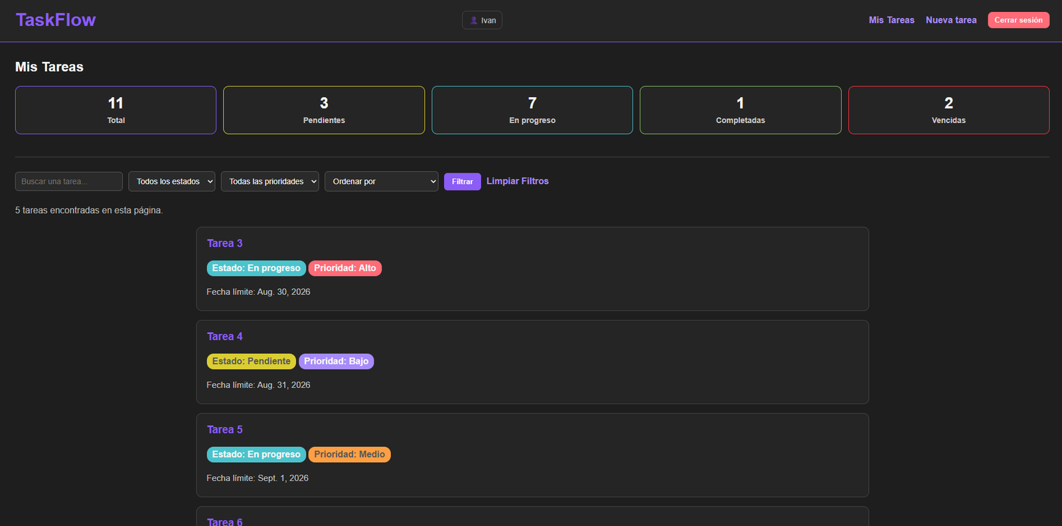Select the Pendientes 3 stat card
This screenshot has height=526, width=1062.
tap(324, 110)
